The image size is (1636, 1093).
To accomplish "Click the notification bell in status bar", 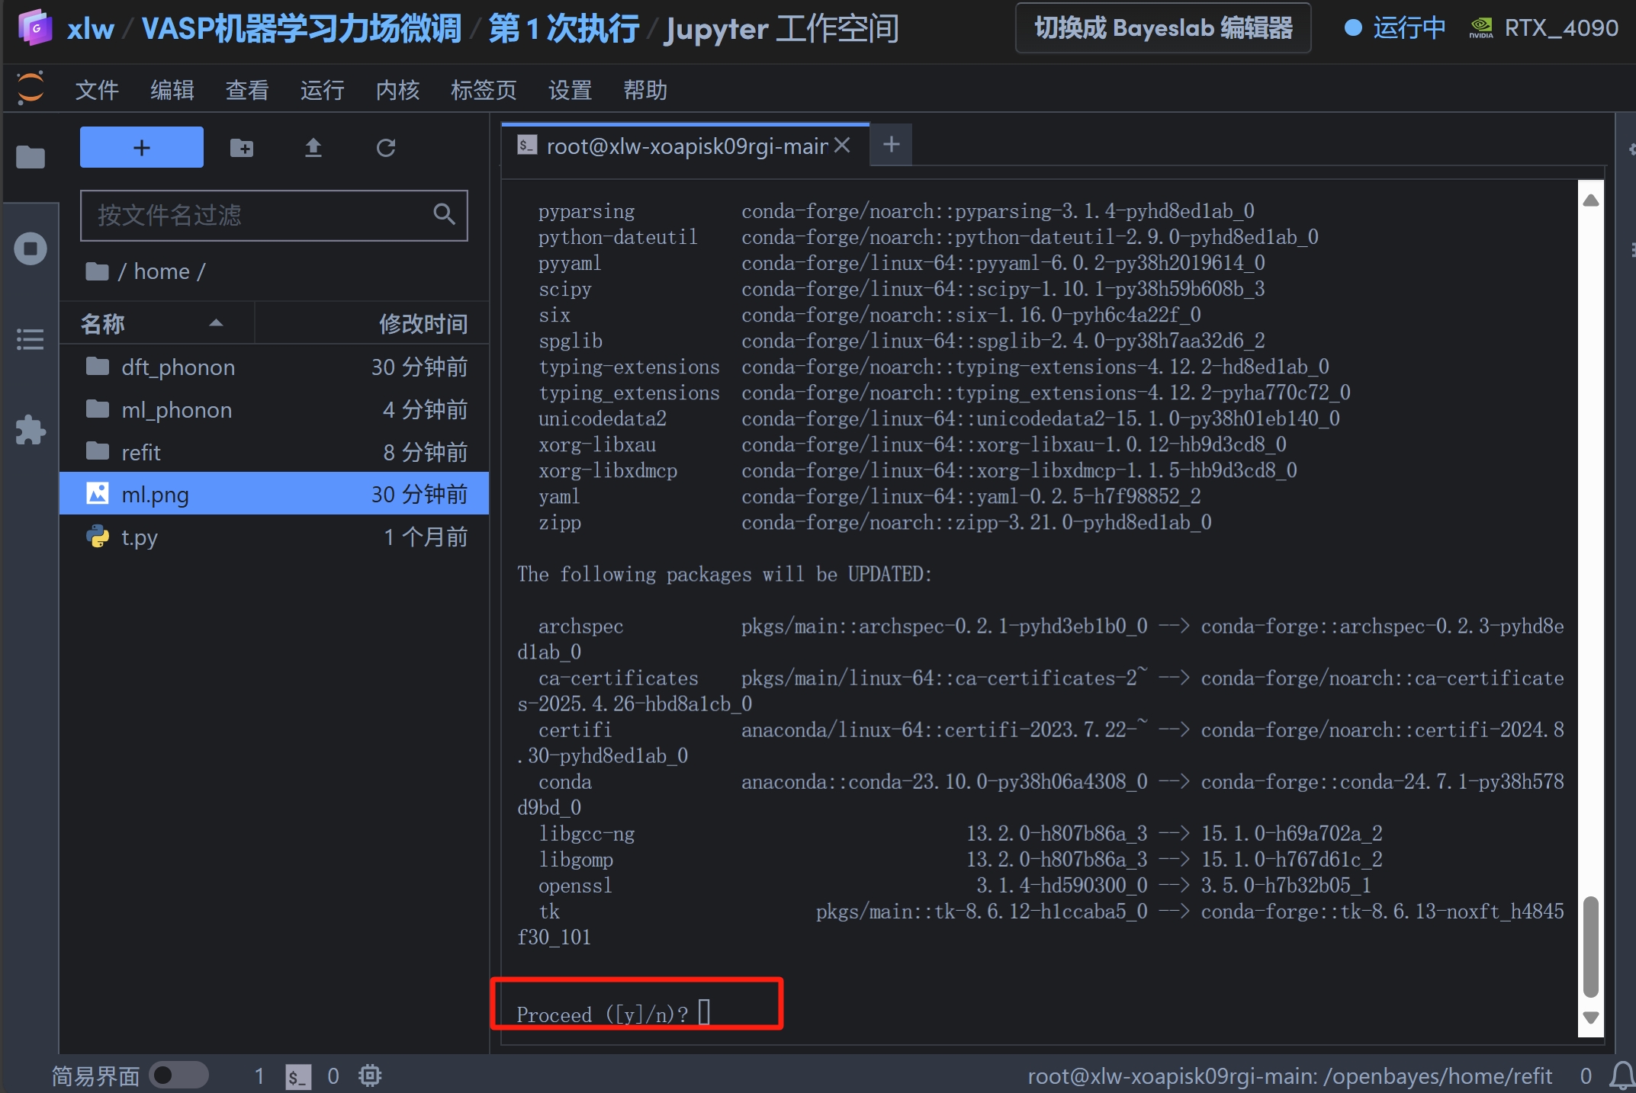I will pyautogui.click(x=1621, y=1075).
